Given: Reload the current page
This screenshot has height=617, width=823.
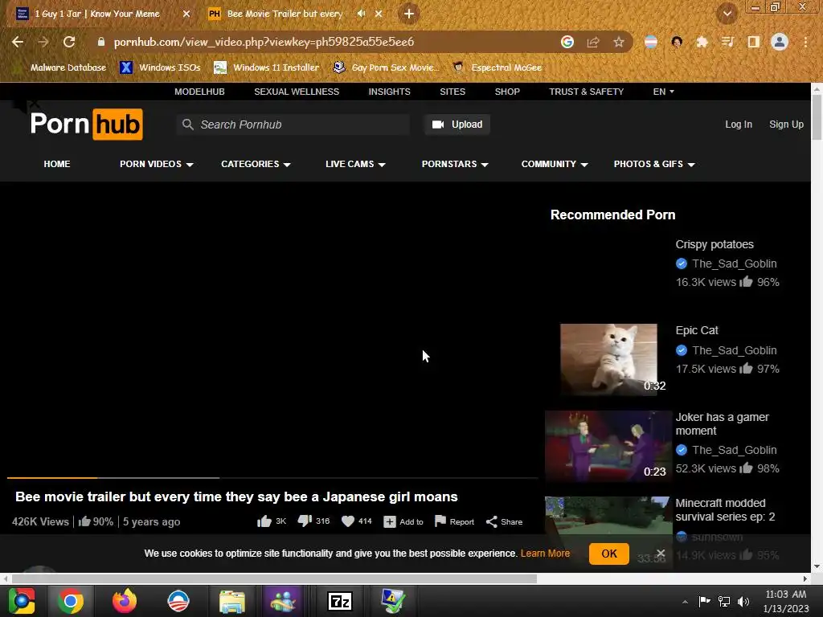Looking at the screenshot, I should pyautogui.click(x=69, y=42).
